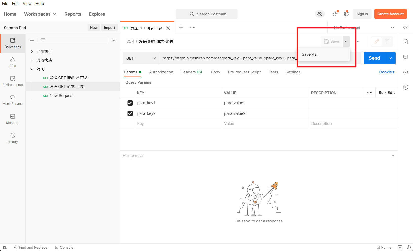Click the blue Send button

[374, 58]
